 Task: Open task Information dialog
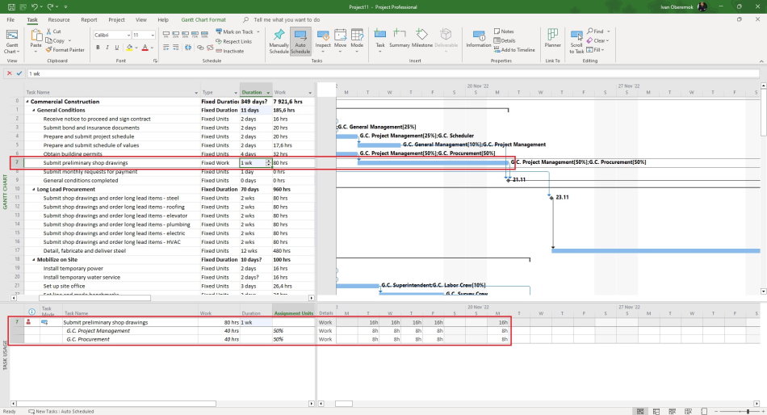pos(479,39)
